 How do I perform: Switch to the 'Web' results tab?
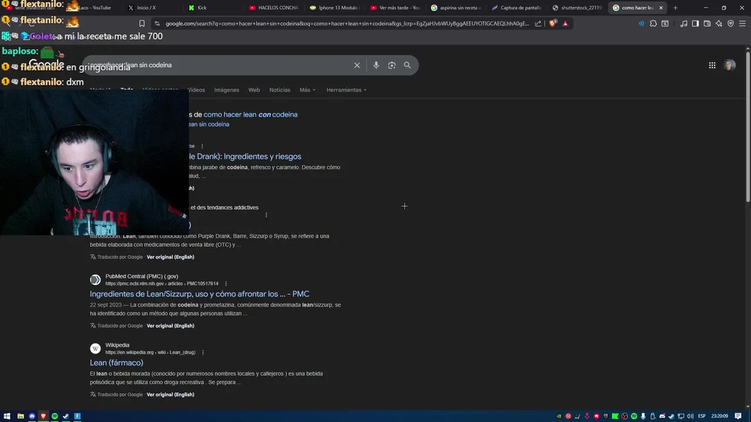pyautogui.click(x=254, y=90)
